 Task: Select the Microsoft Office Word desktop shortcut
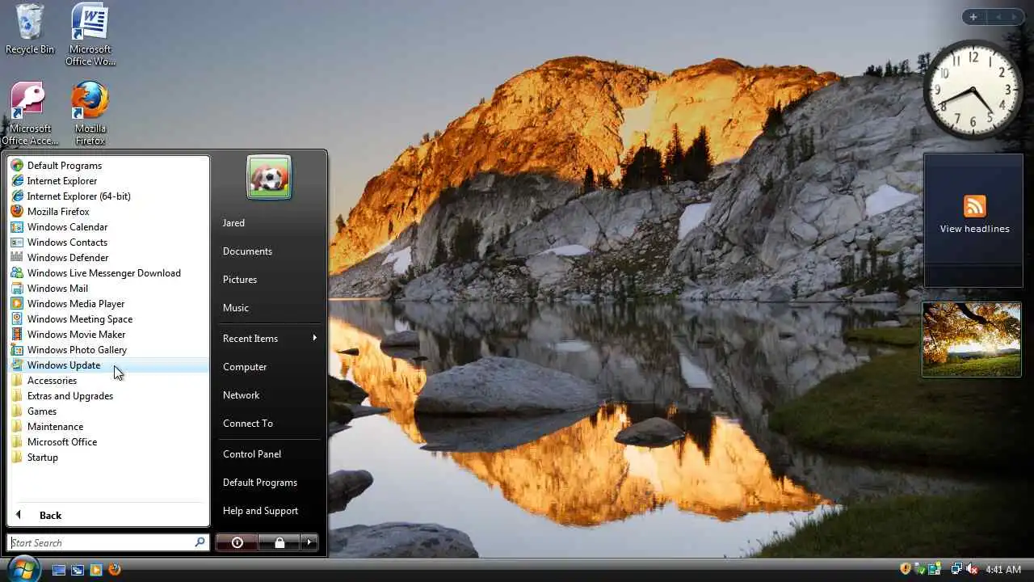(90, 35)
